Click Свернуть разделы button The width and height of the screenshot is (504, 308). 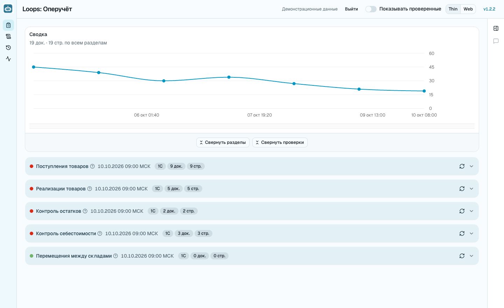223,142
